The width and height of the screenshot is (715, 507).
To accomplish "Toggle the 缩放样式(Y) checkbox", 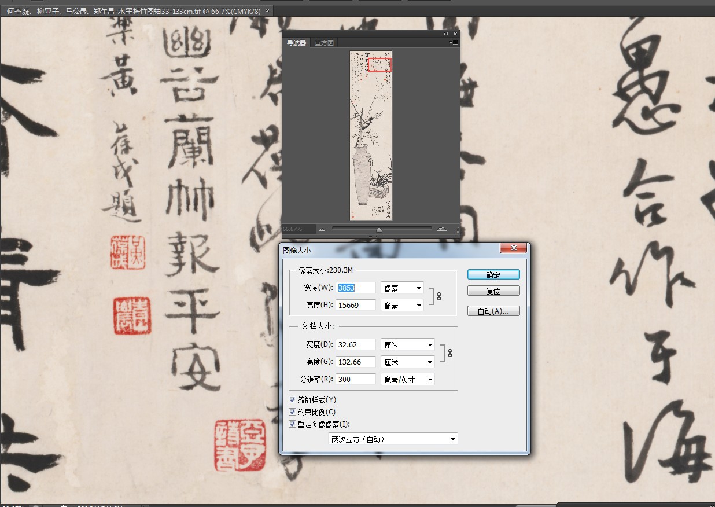I will click(x=293, y=400).
